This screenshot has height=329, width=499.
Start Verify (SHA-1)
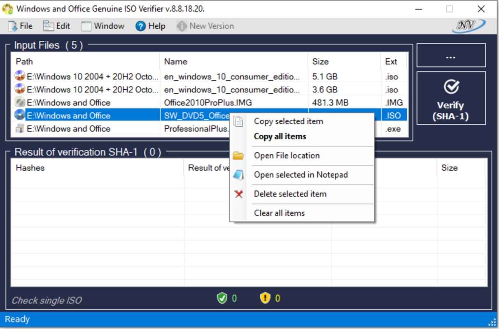pos(451,98)
